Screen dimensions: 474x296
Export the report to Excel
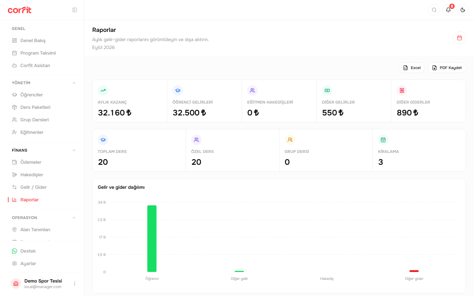pos(412,68)
